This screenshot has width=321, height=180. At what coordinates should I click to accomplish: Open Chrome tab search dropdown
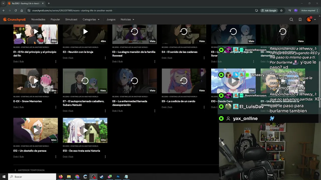coord(3,3)
